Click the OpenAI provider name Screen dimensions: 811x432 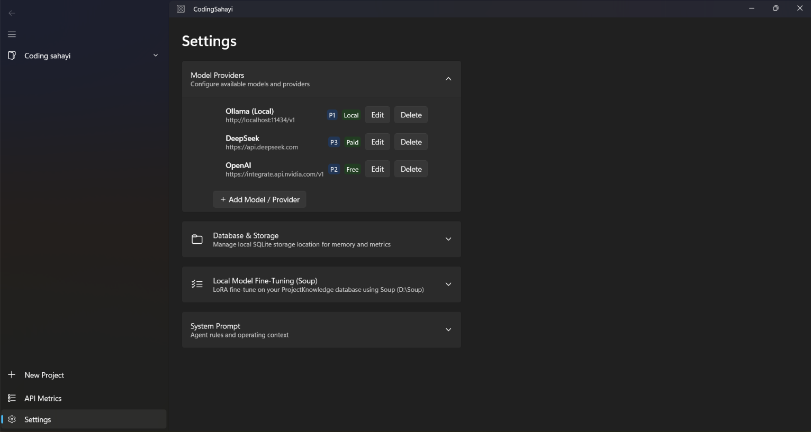238,165
